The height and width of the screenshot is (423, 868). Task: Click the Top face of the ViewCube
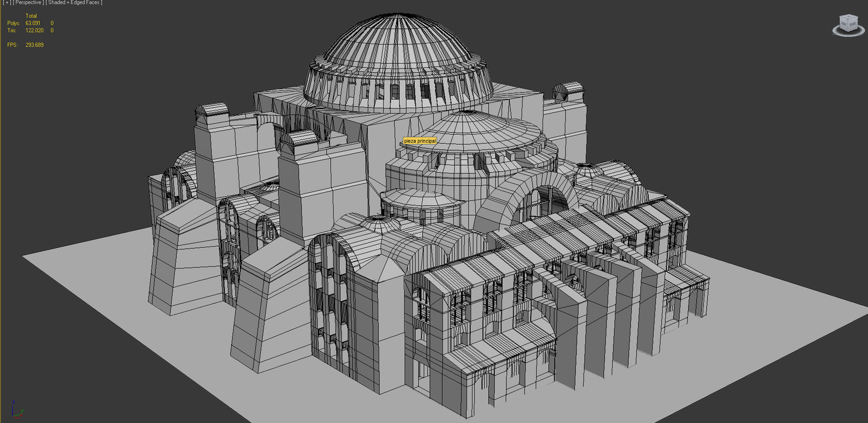(x=848, y=16)
